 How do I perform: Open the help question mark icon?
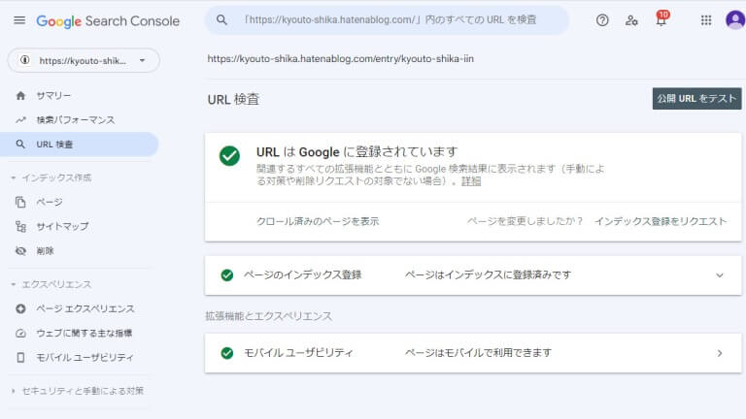click(x=602, y=20)
